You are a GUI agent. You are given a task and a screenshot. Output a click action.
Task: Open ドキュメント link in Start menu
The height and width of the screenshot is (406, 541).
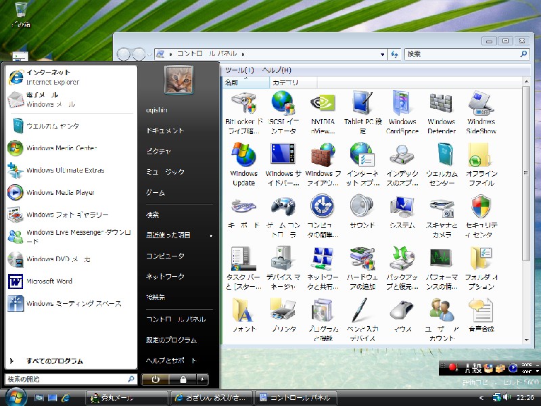pos(165,131)
